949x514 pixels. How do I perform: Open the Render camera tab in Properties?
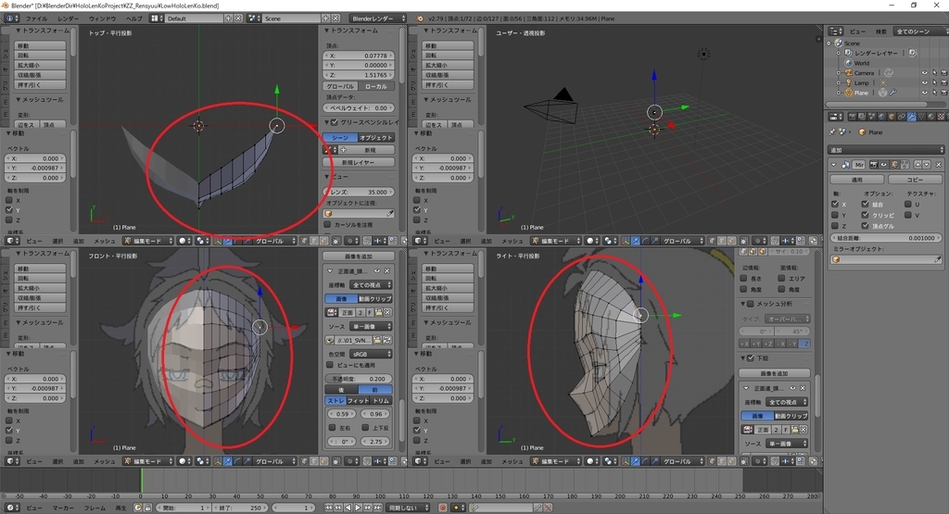pyautogui.click(x=853, y=117)
